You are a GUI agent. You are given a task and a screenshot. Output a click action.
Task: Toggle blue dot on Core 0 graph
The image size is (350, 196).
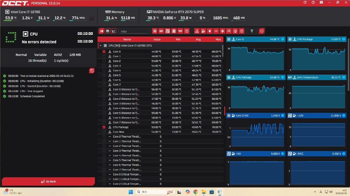tap(283, 39)
